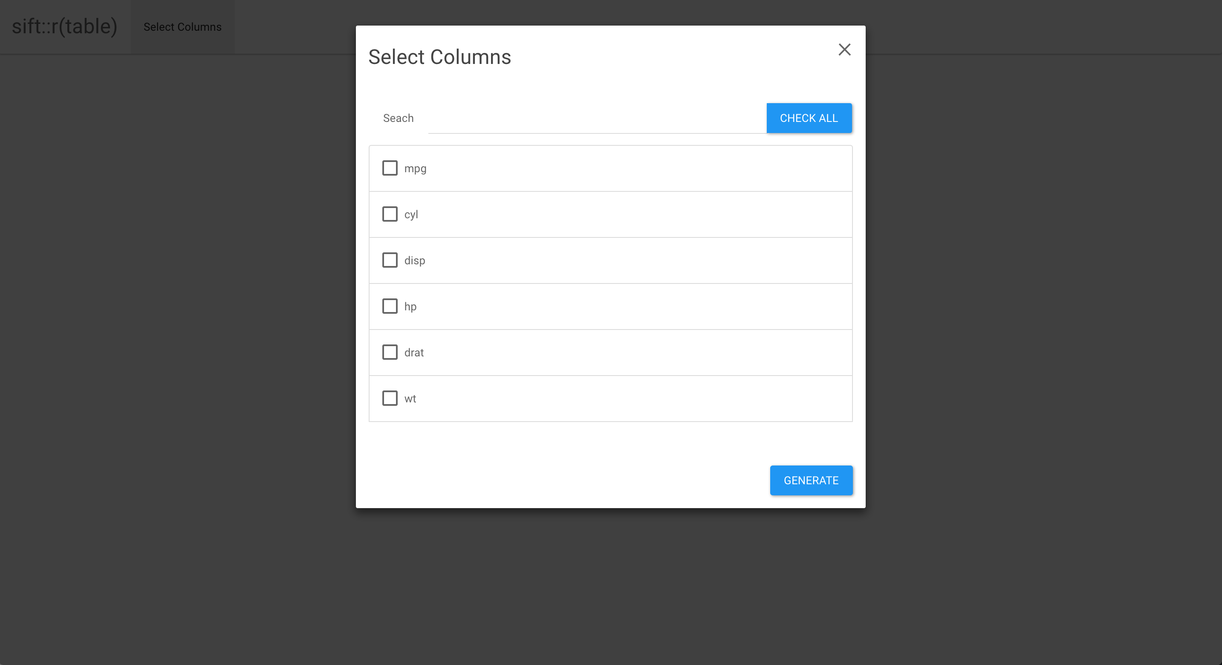The image size is (1222, 665).
Task: Check the cyl column checkbox
Action: pos(390,214)
